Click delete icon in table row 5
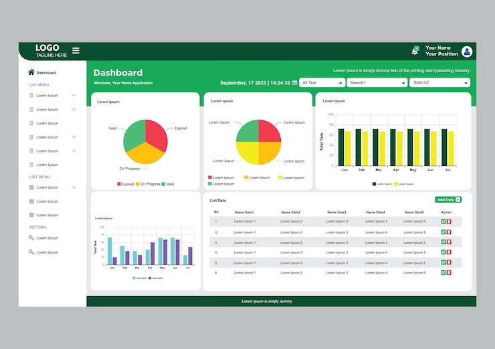 (449, 262)
